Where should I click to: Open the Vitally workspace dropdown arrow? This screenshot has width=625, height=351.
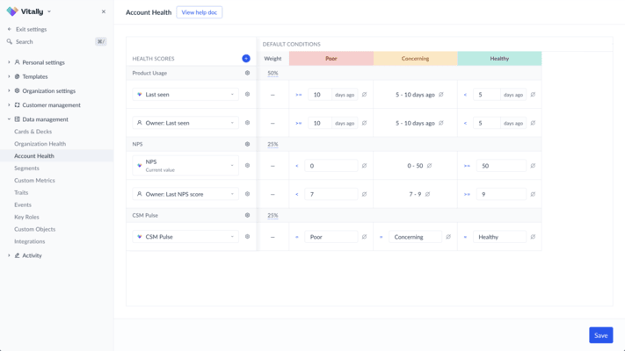click(x=49, y=11)
